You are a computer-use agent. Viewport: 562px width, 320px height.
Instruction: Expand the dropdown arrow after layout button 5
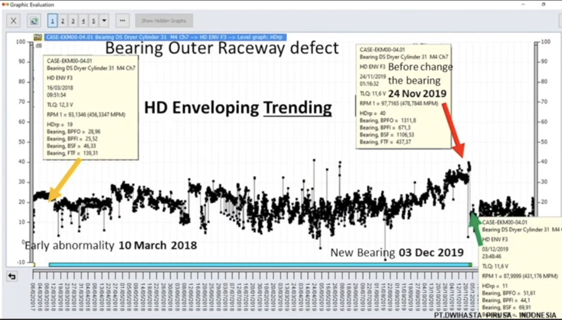[104, 21]
